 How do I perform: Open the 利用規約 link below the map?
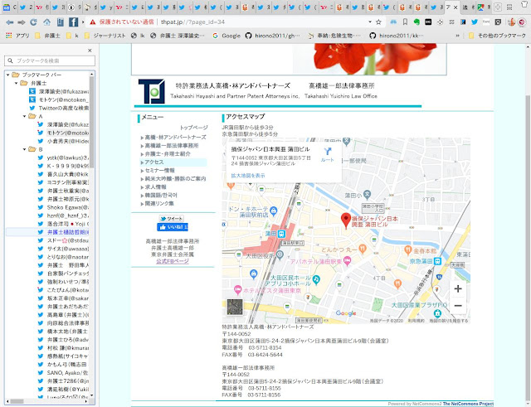click(x=417, y=321)
